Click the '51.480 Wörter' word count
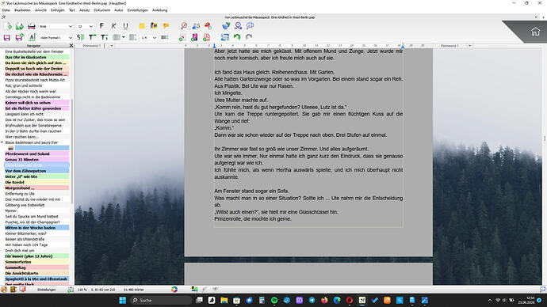Viewport: 547px width, 307px height. [x=134, y=290]
